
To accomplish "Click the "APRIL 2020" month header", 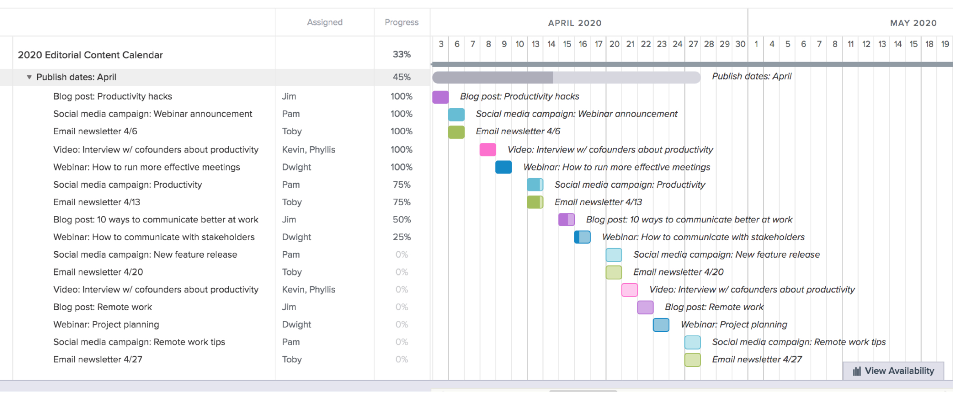I will (x=574, y=23).
